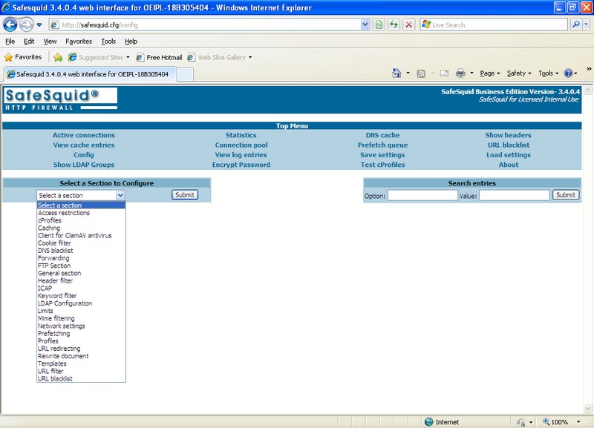
Task: Open the Favorites menu in menu bar
Action: point(79,42)
